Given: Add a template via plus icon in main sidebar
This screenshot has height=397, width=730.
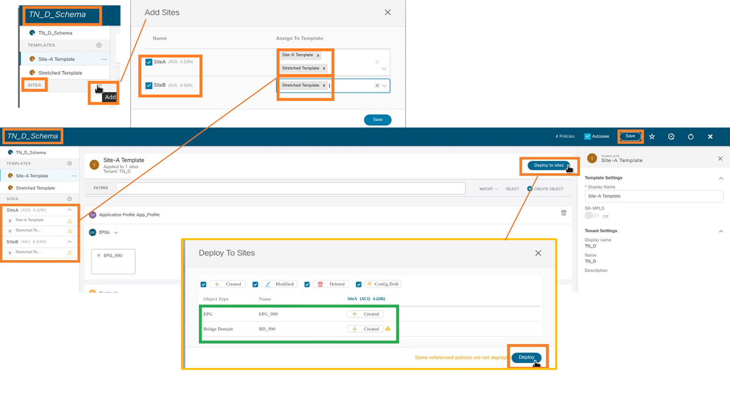Looking at the screenshot, I should [69, 163].
